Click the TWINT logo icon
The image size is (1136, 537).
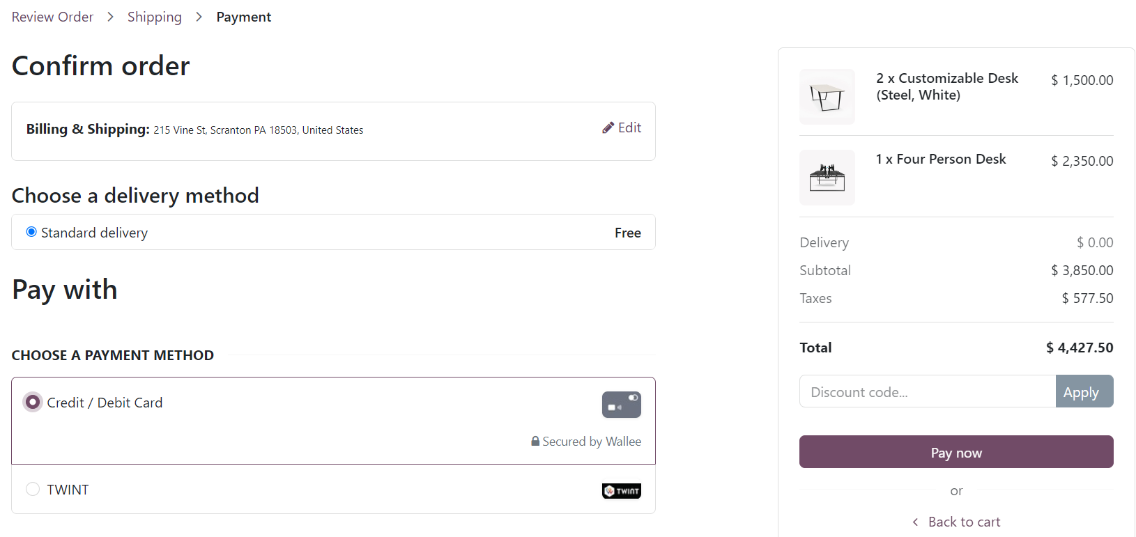(x=621, y=491)
